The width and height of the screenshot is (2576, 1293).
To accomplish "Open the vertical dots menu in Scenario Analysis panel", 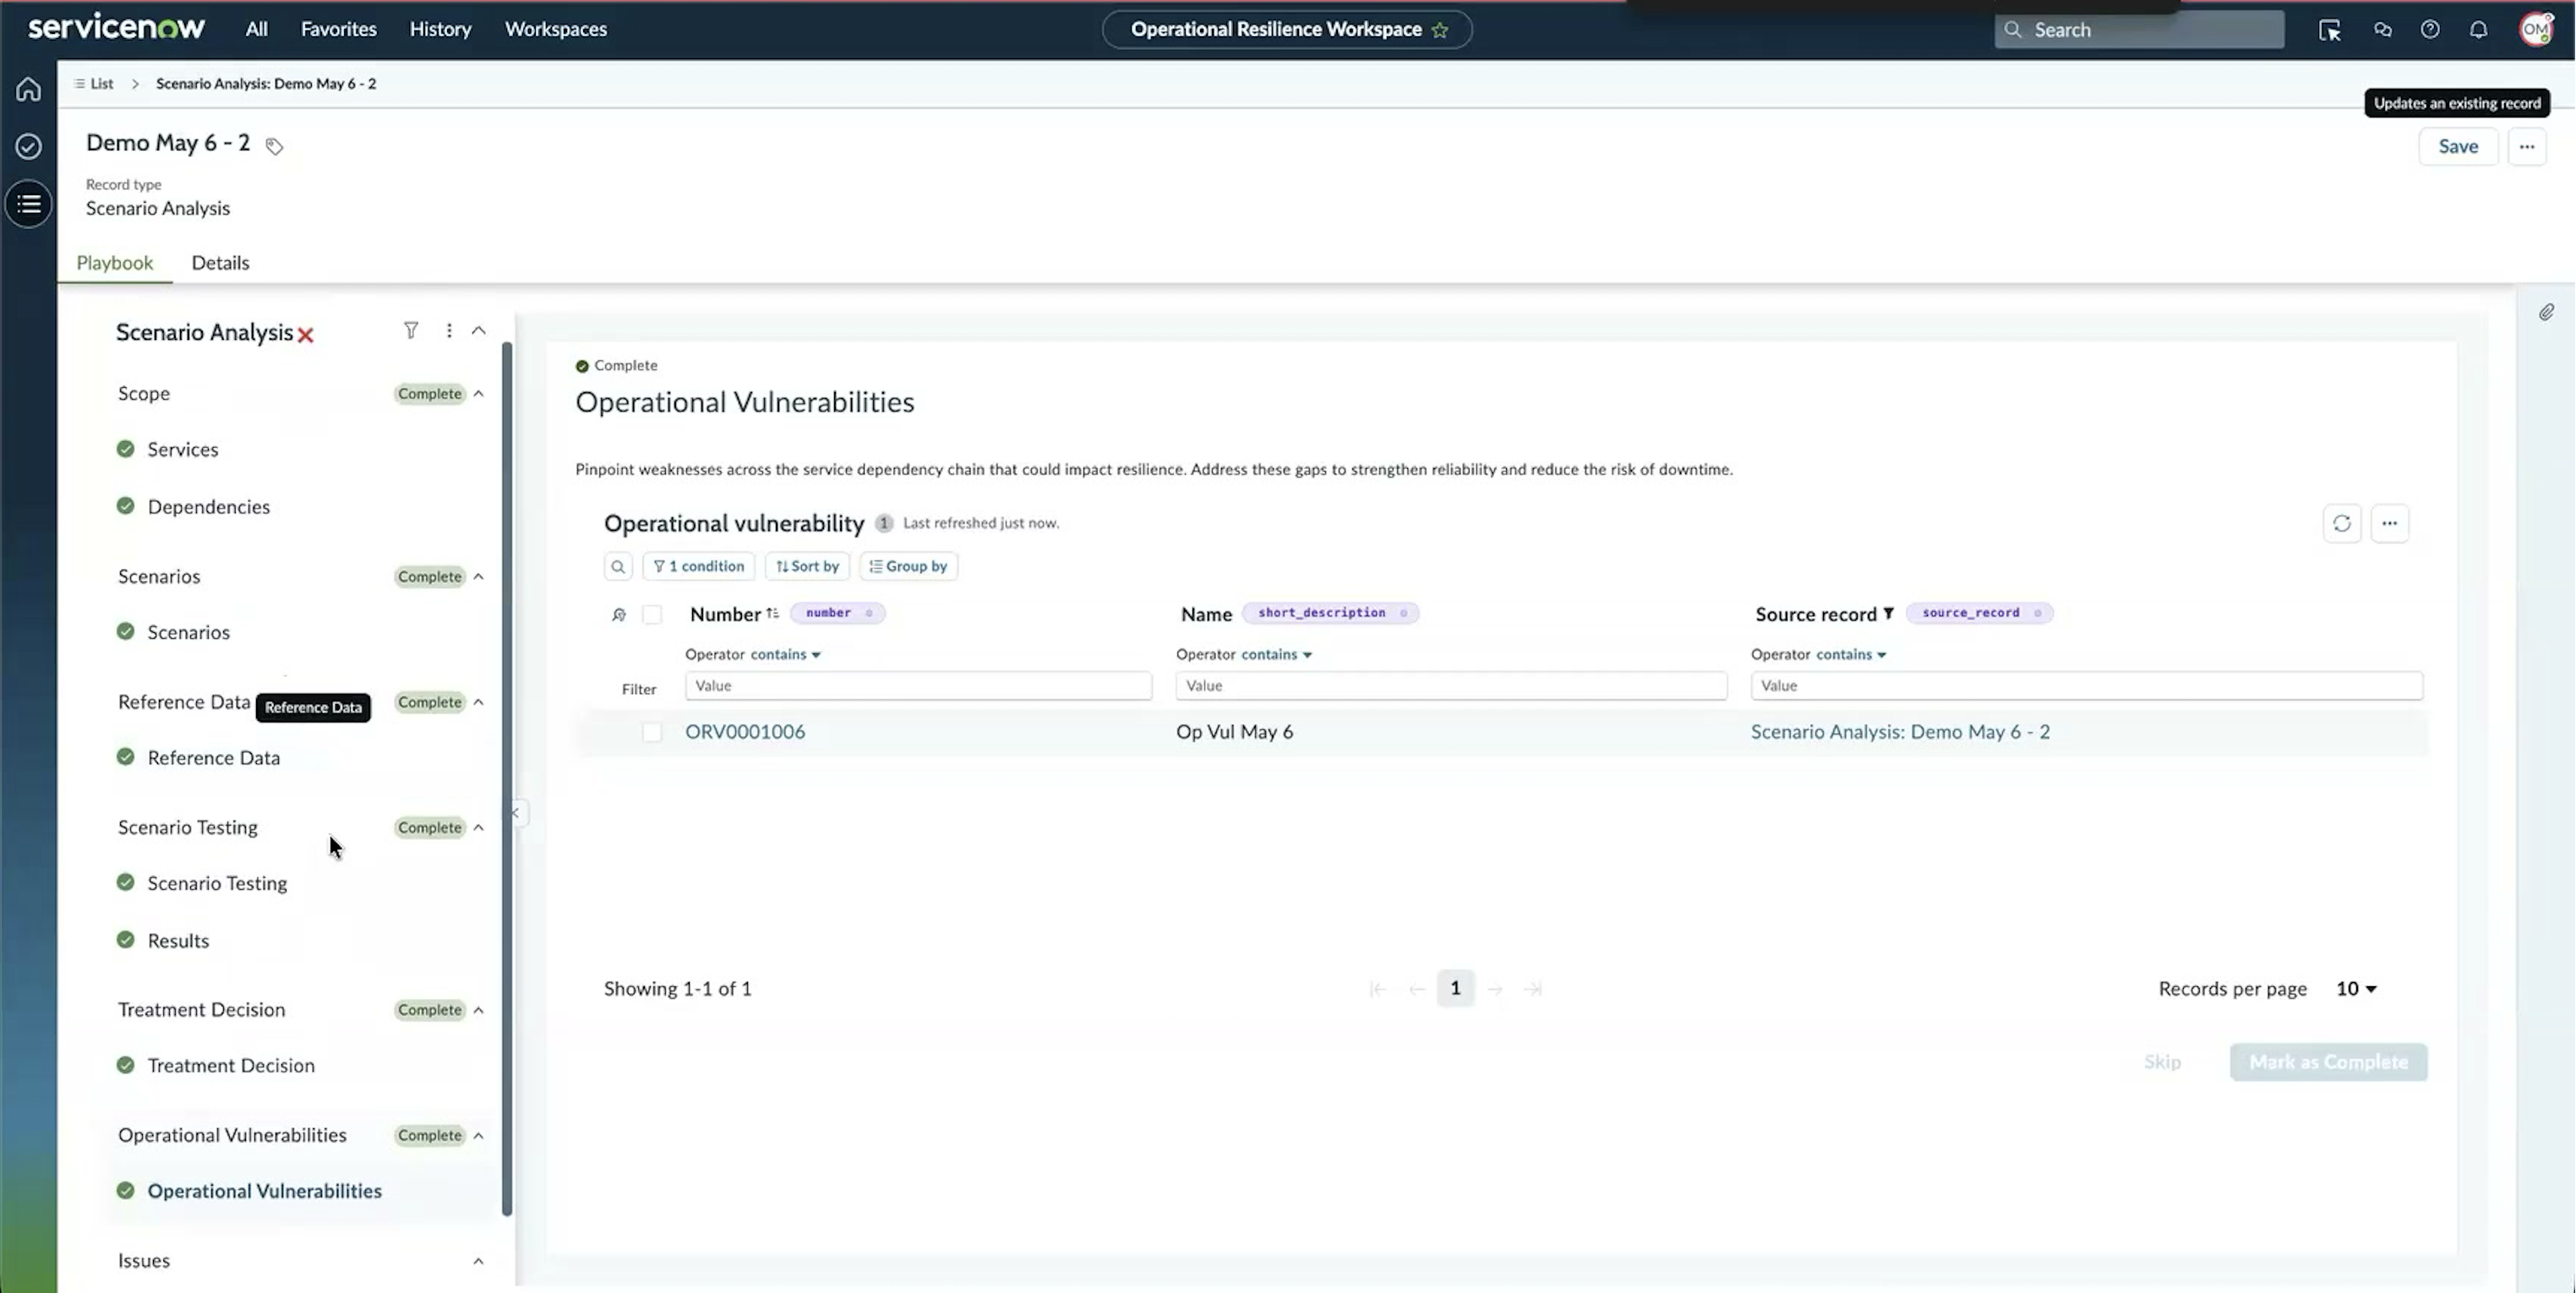I will click(449, 330).
